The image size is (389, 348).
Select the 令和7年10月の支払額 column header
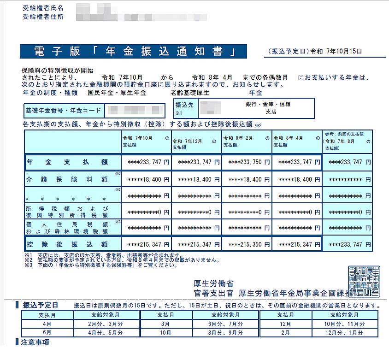(146, 141)
